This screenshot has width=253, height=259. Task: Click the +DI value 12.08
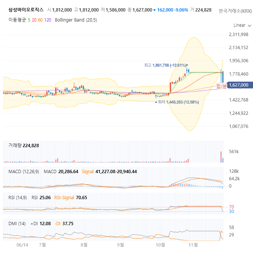(x=45, y=224)
